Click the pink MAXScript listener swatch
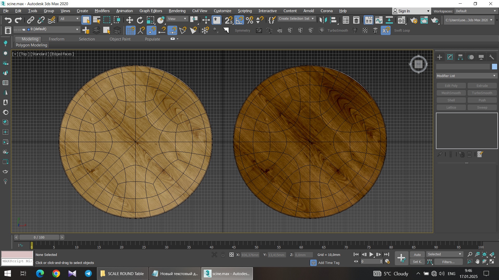 click(x=17, y=254)
